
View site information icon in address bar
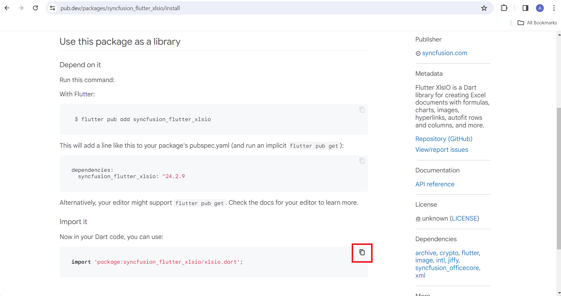click(x=53, y=8)
